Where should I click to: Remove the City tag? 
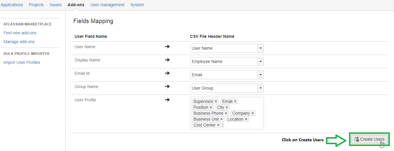pyautogui.click(x=227, y=108)
